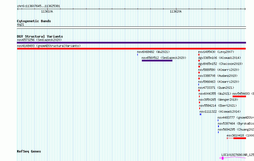Open the nsv3388708 (Audano2019) variant

218,76
